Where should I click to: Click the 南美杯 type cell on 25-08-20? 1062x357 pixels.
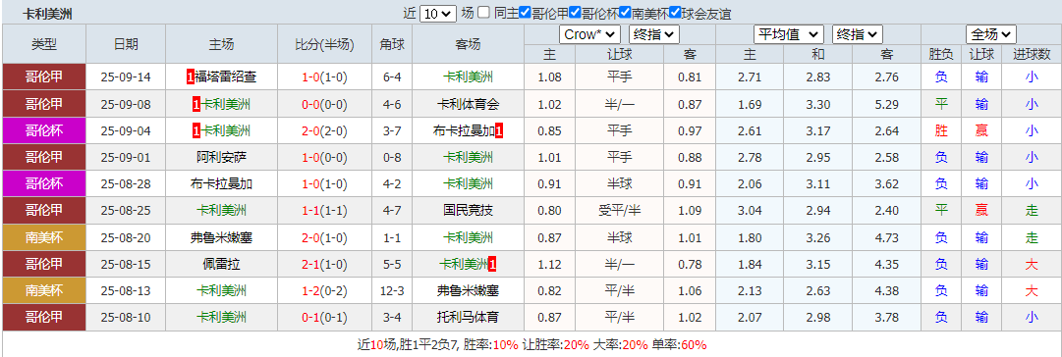[44, 237]
